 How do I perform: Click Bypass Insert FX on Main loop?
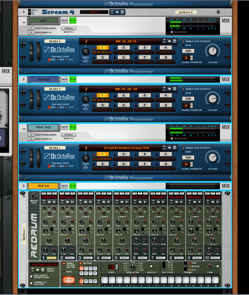(69, 135)
